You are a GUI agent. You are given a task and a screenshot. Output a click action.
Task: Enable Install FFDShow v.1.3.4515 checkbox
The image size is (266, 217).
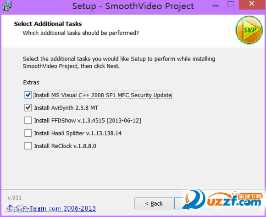point(28,121)
